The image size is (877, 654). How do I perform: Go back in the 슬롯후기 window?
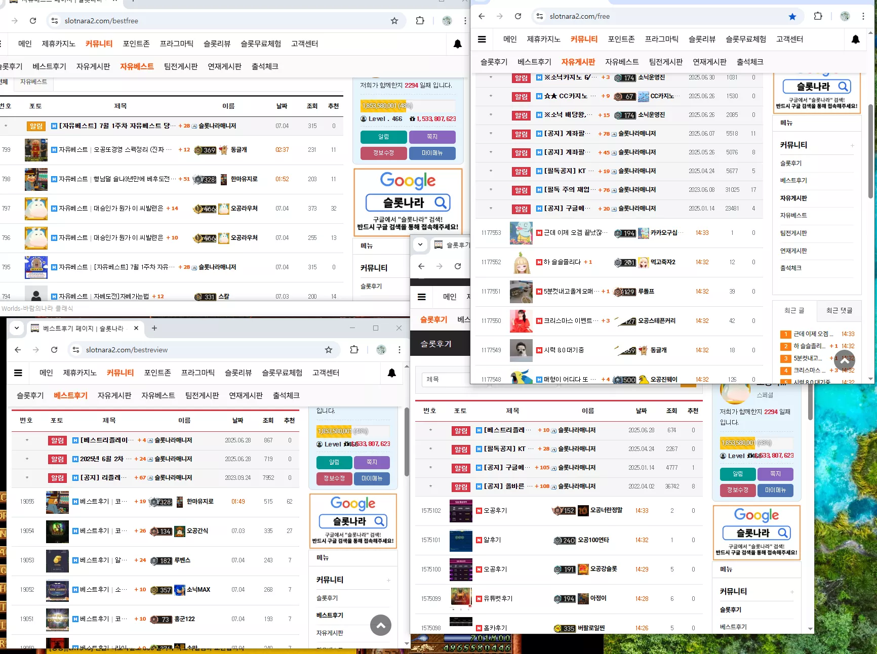pos(421,266)
